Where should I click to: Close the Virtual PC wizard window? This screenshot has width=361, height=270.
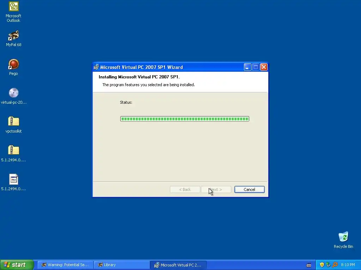pyautogui.click(x=264, y=67)
